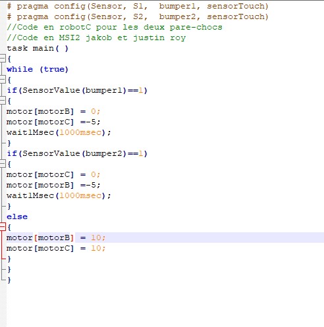The height and width of the screenshot is (327, 324).
Task: Click 'bumper2' in the second pragma line
Action: point(177,16)
